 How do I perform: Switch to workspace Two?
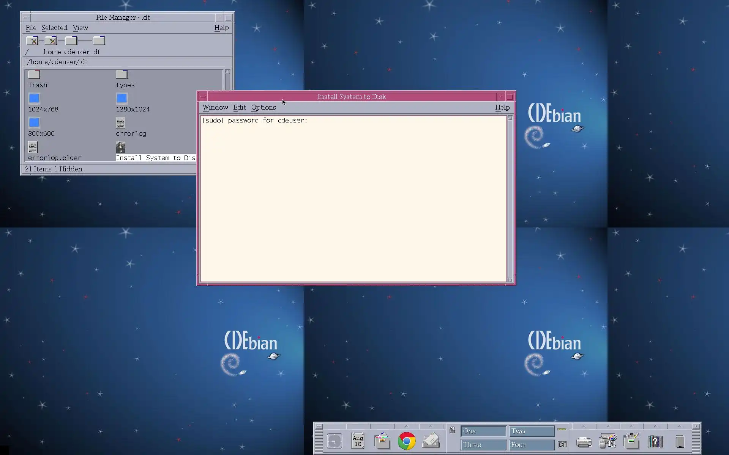coord(531,431)
